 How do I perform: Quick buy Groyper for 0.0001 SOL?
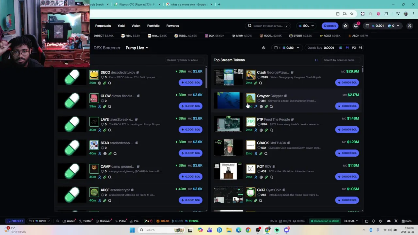pos(347,106)
